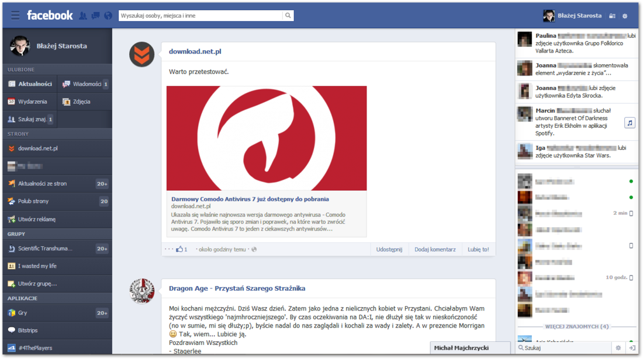
Task: Open the hamburger menu icon
Action: point(15,16)
